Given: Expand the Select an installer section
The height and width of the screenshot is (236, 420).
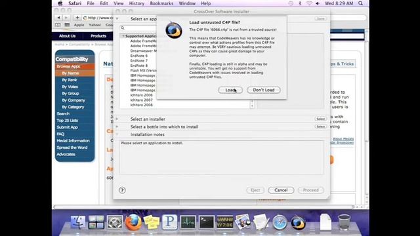Looking at the screenshot, I should (117, 119).
